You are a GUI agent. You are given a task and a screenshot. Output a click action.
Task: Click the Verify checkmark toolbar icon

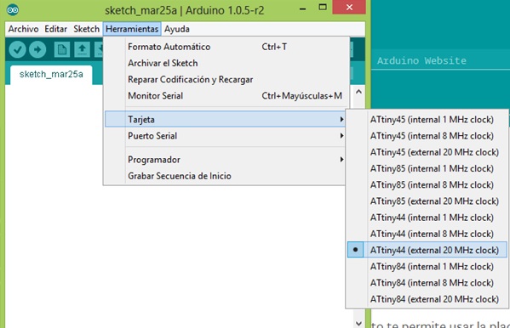click(x=17, y=49)
